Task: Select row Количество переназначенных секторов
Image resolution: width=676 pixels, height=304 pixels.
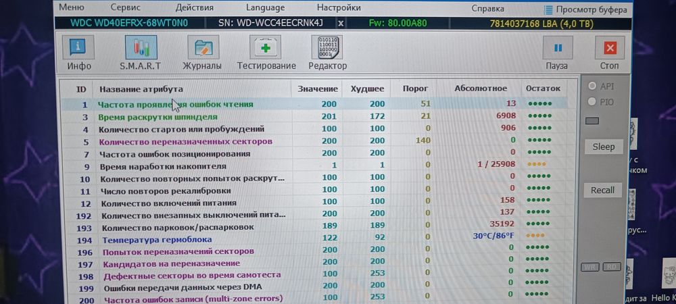Action: click(x=314, y=141)
